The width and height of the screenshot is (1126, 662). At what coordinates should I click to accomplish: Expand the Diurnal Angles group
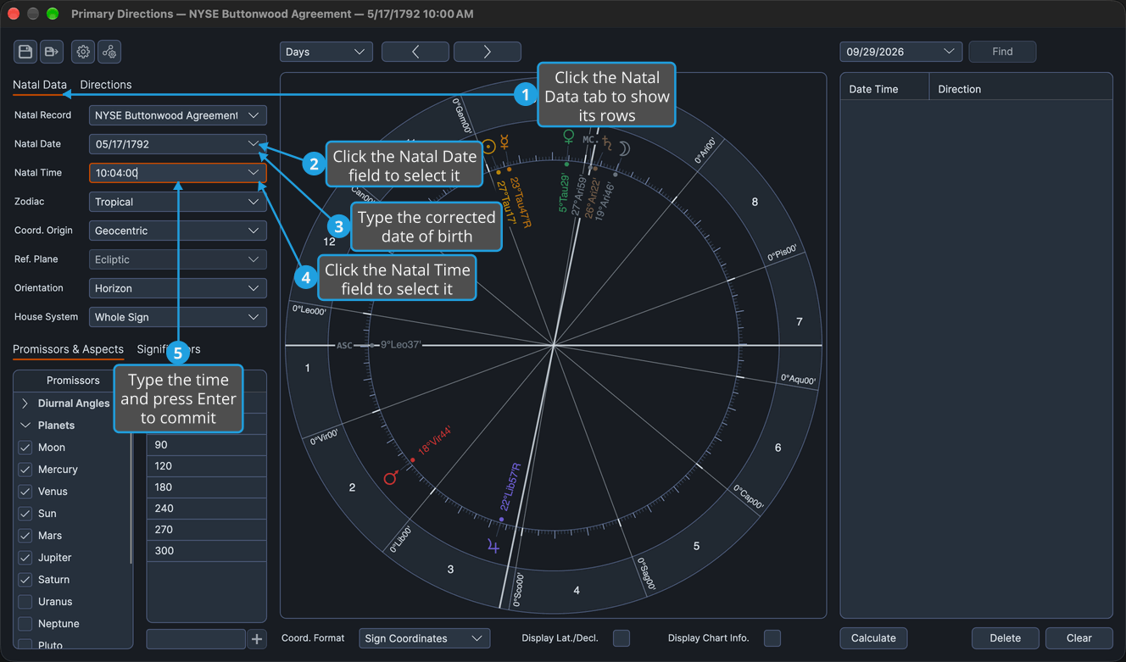[25, 403]
